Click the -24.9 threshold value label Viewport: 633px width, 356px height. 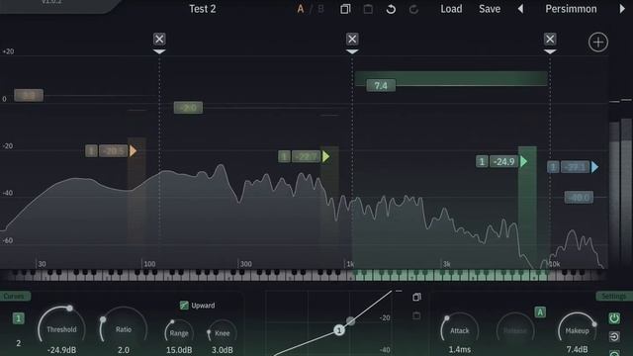[x=504, y=161]
